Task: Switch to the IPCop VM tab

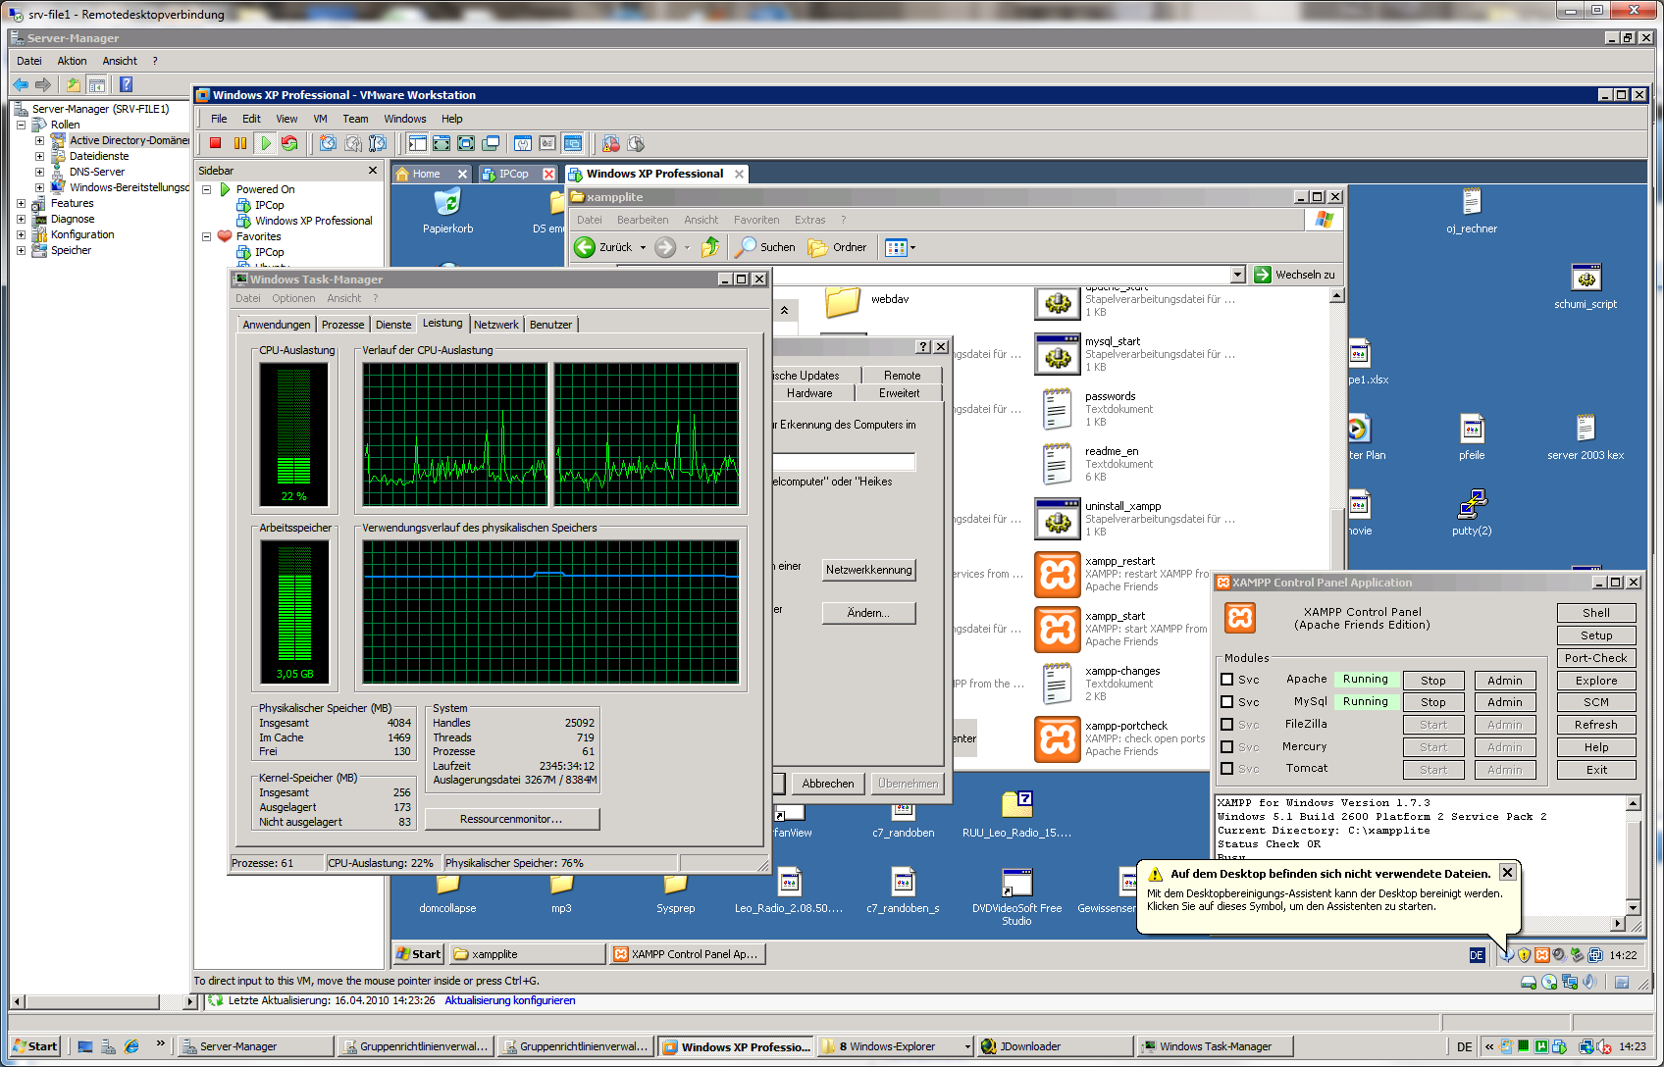Action: [x=517, y=174]
